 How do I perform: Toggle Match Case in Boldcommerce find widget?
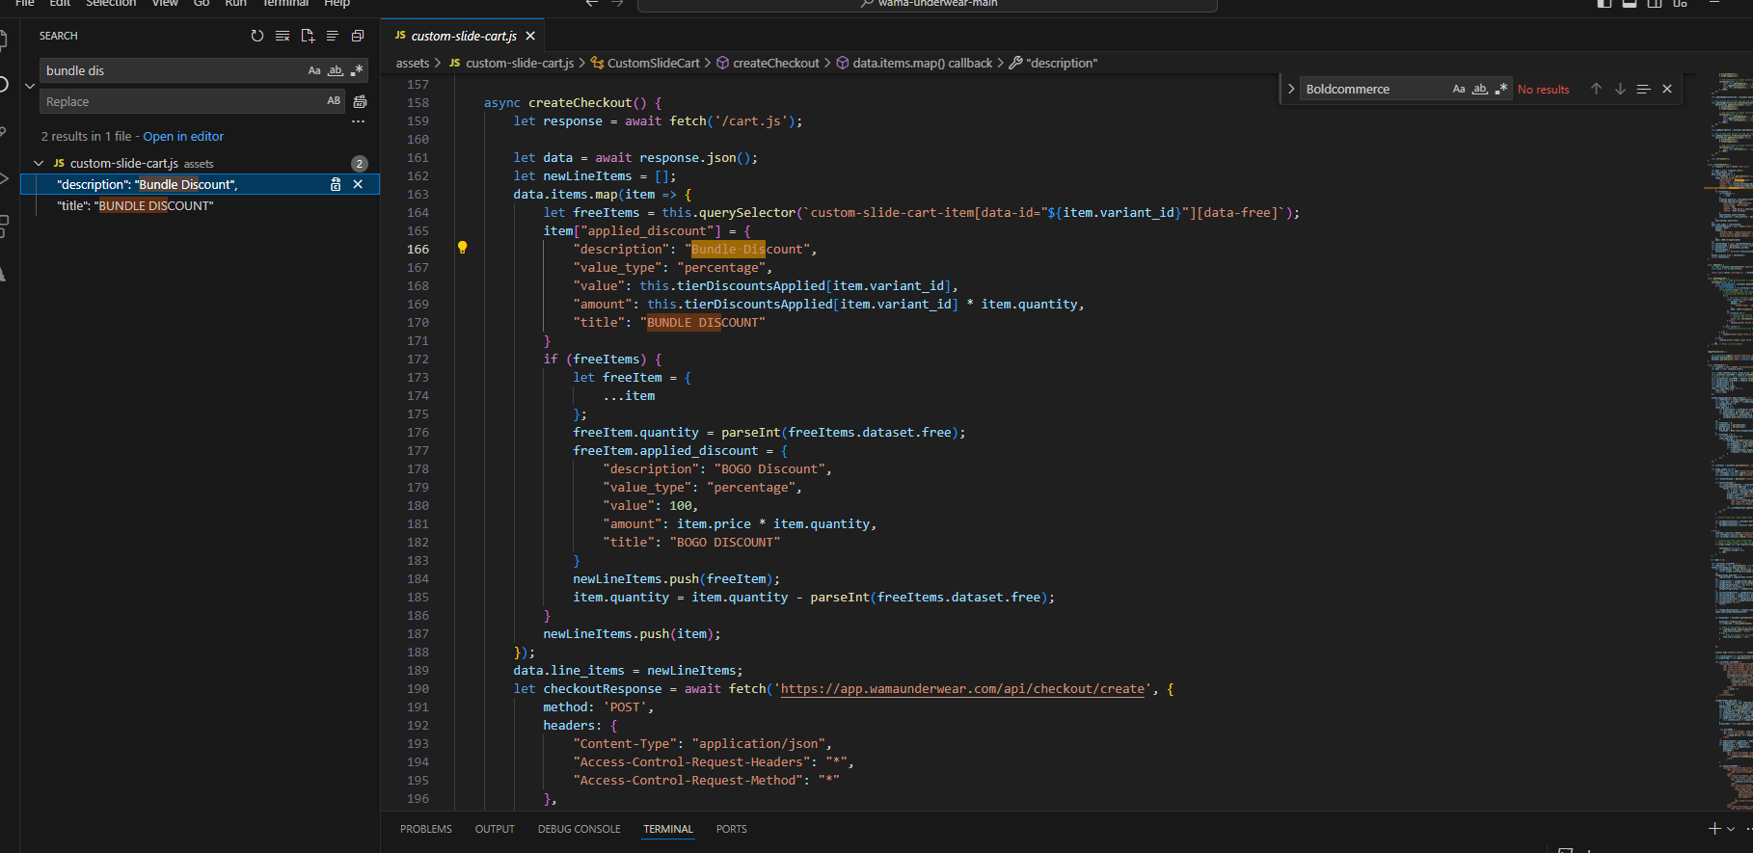(1459, 89)
